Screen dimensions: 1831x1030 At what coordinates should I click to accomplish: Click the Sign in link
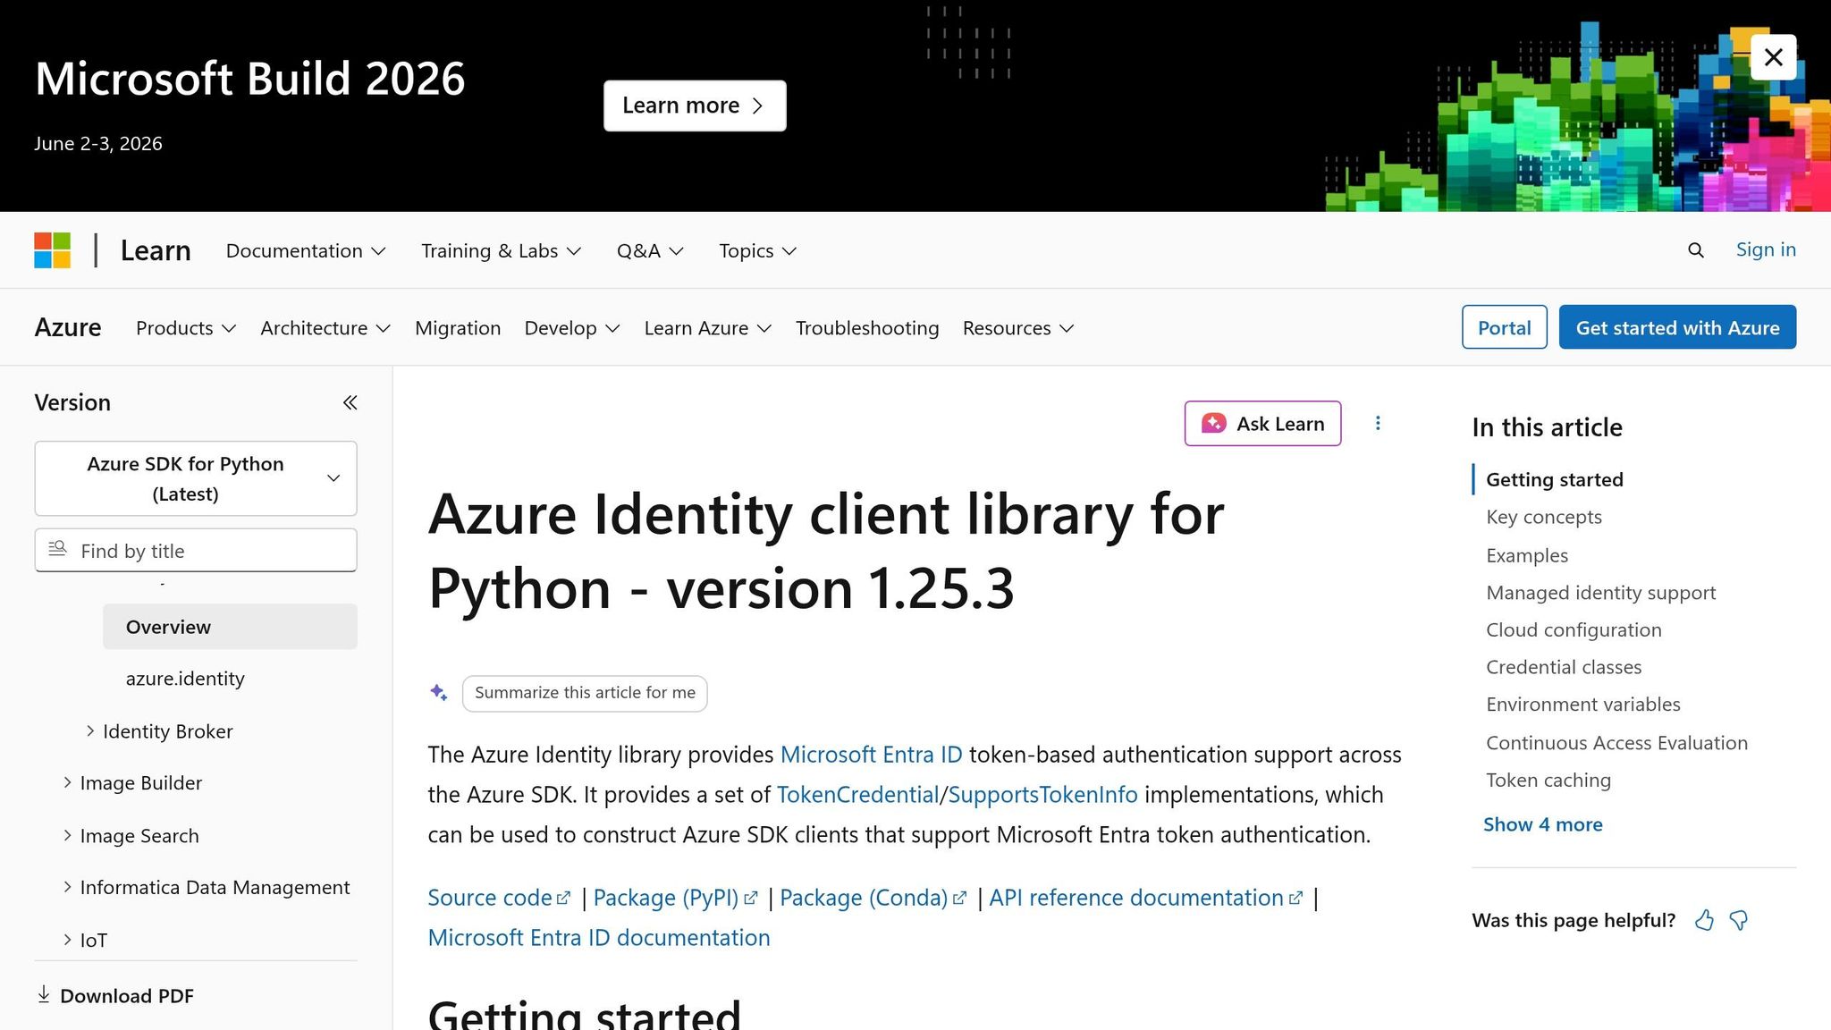(1766, 249)
